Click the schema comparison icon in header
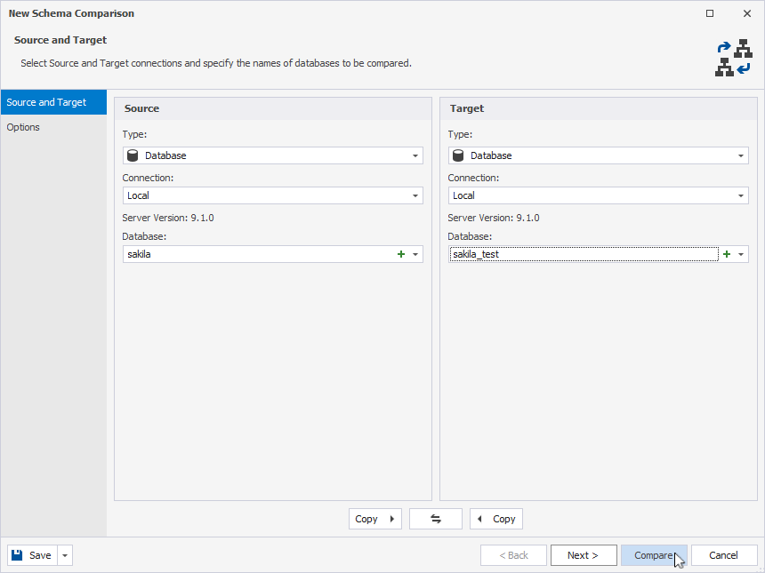Image resolution: width=765 pixels, height=573 pixels. (734, 58)
